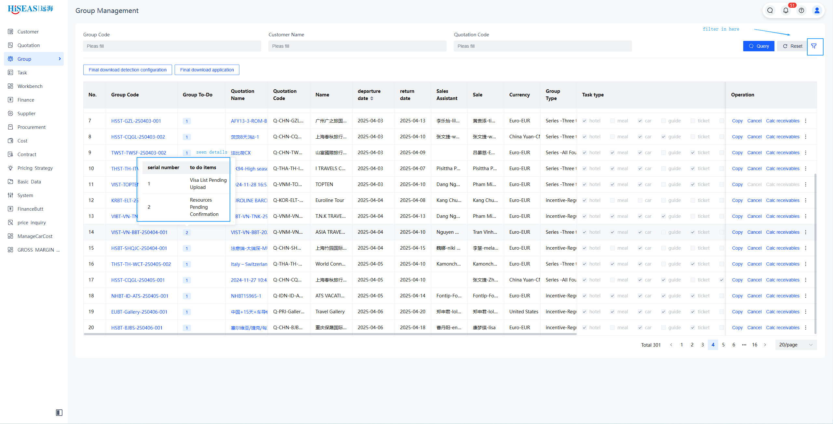Click the horizontal table scrollbar
The height and width of the screenshot is (424, 833).
click(x=330, y=334)
